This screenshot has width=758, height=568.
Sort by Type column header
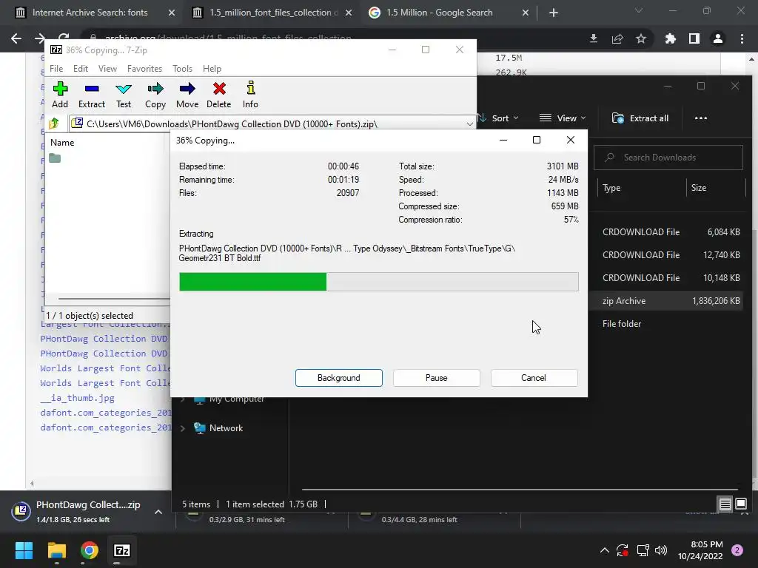point(640,188)
